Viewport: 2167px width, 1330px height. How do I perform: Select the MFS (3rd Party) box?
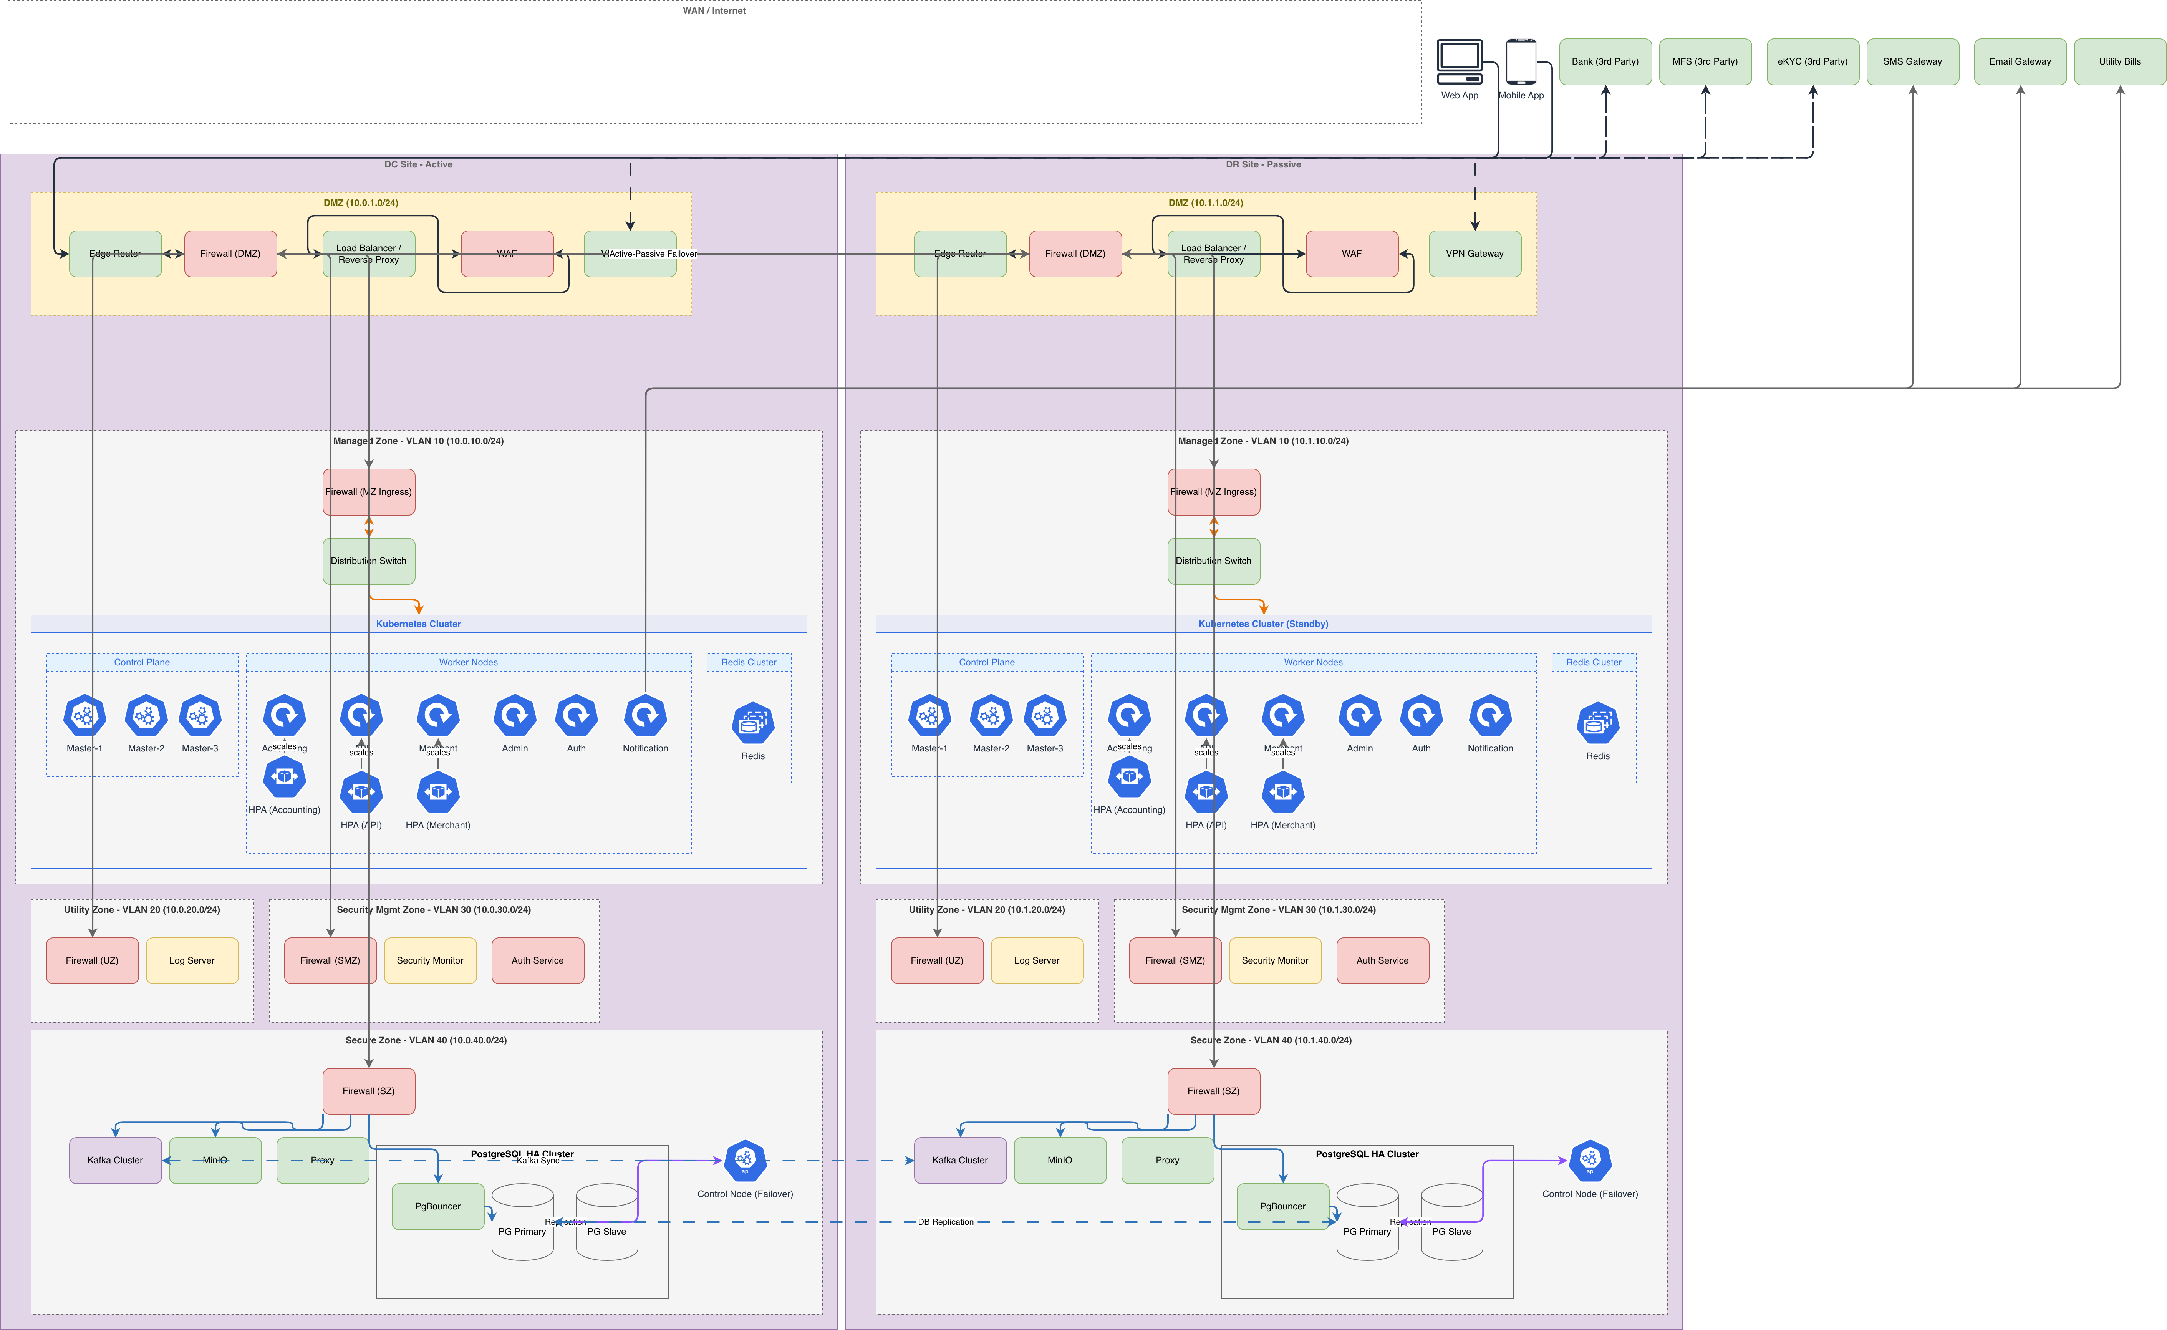[1705, 61]
